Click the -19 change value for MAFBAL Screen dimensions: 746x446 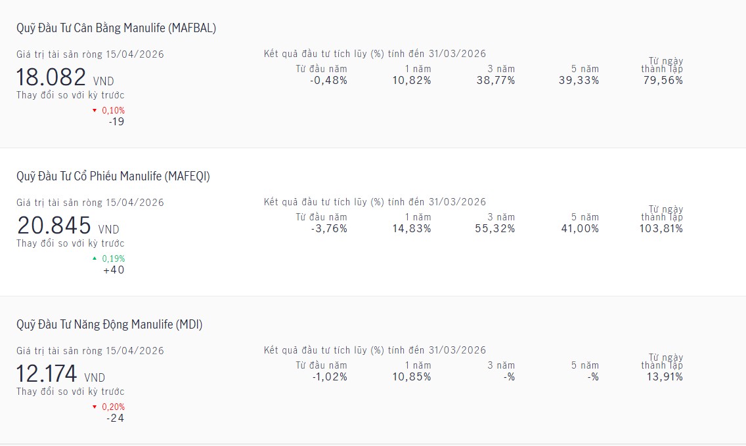pos(116,121)
